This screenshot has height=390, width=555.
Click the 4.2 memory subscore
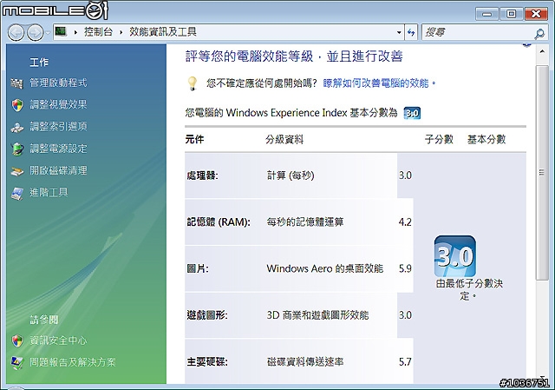(405, 222)
